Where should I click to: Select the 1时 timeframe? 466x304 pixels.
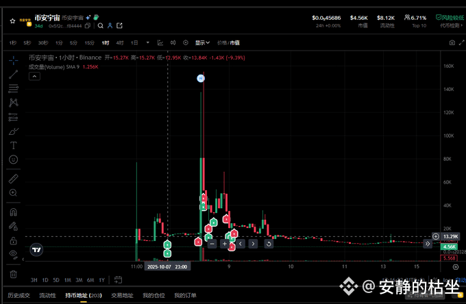(x=106, y=42)
